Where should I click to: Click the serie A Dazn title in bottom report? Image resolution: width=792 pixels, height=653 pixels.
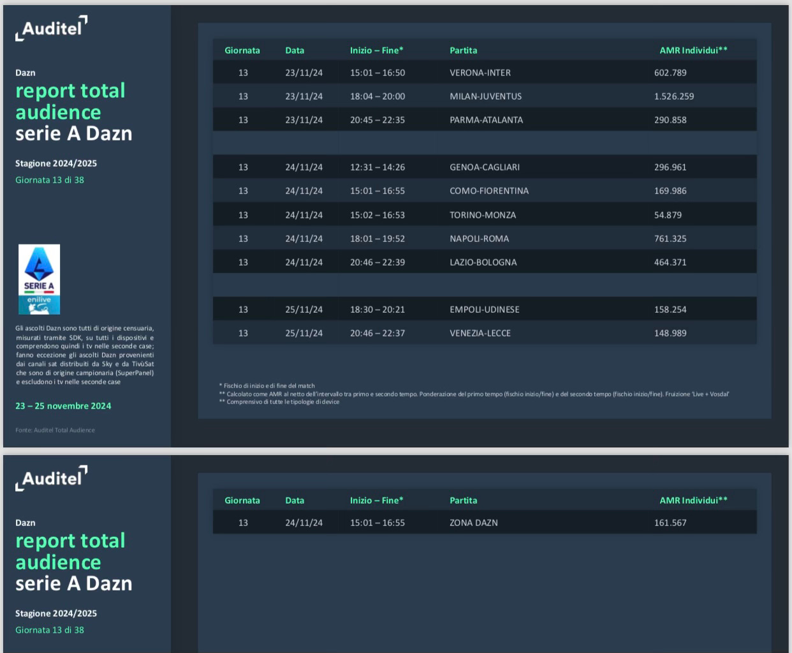[74, 583]
